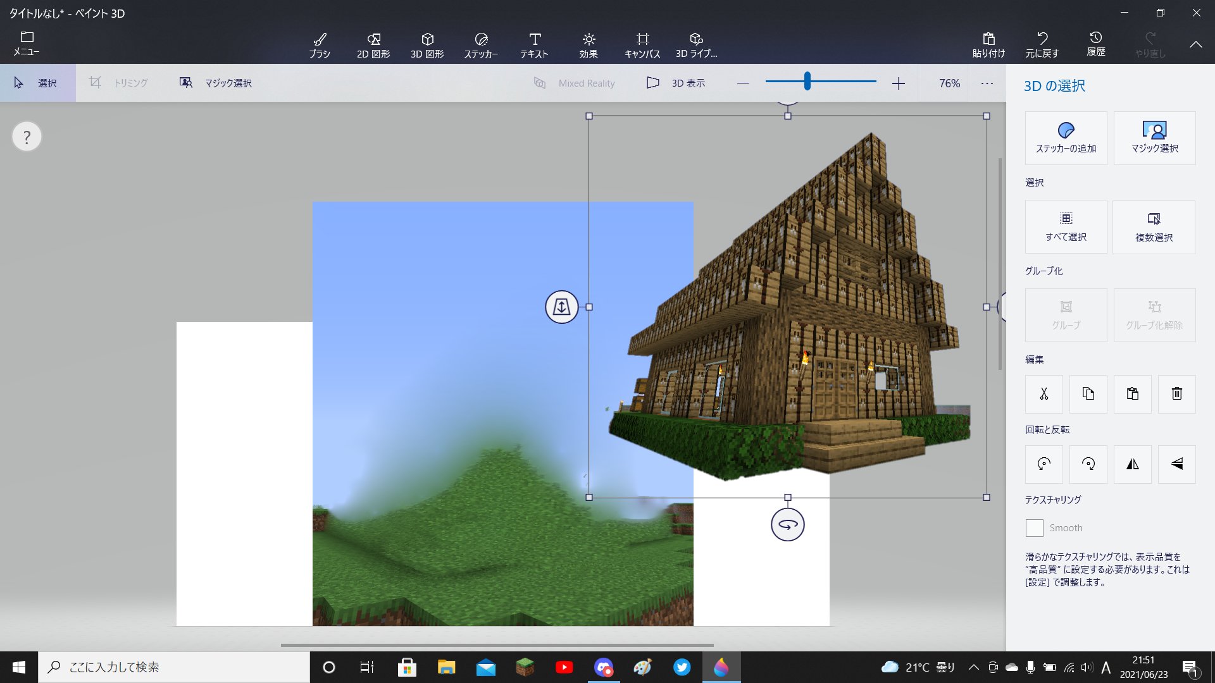
Task: Flip vertically with the flip icon
Action: click(1177, 464)
